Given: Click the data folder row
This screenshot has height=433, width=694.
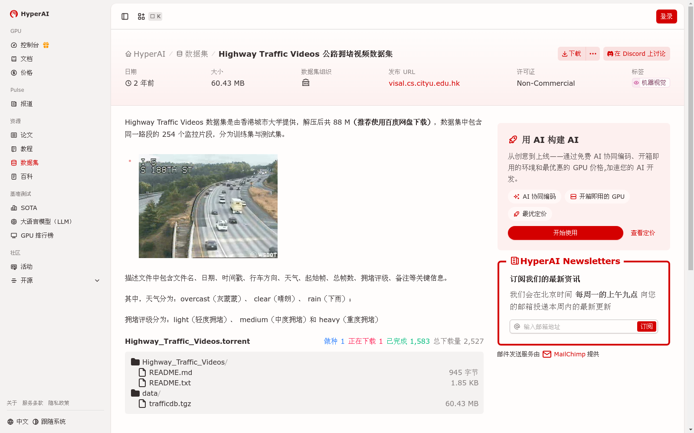Looking at the screenshot, I should click(304, 393).
